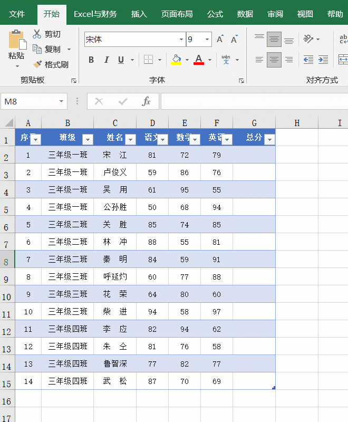This screenshot has width=348, height=422.
Task: Click the Cut (剪切) scissors icon
Action: pos(37,34)
